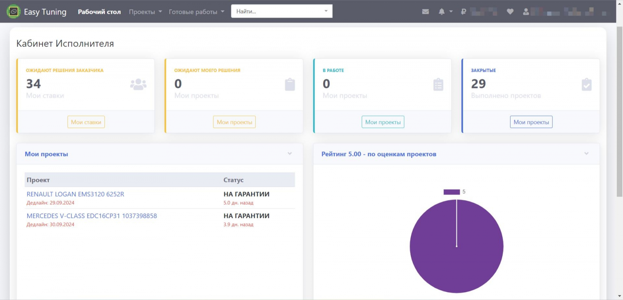The image size is (623, 300).
Task: Click the Easy Tuning logo icon
Action: tap(14, 12)
